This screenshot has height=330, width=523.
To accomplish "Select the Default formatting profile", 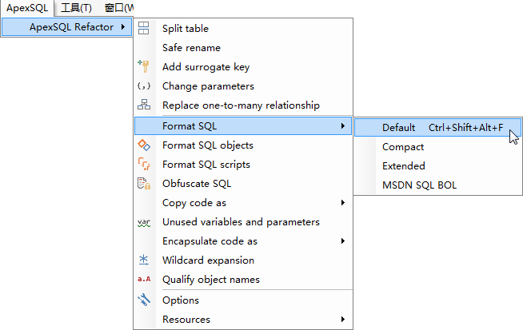I will coord(398,127).
